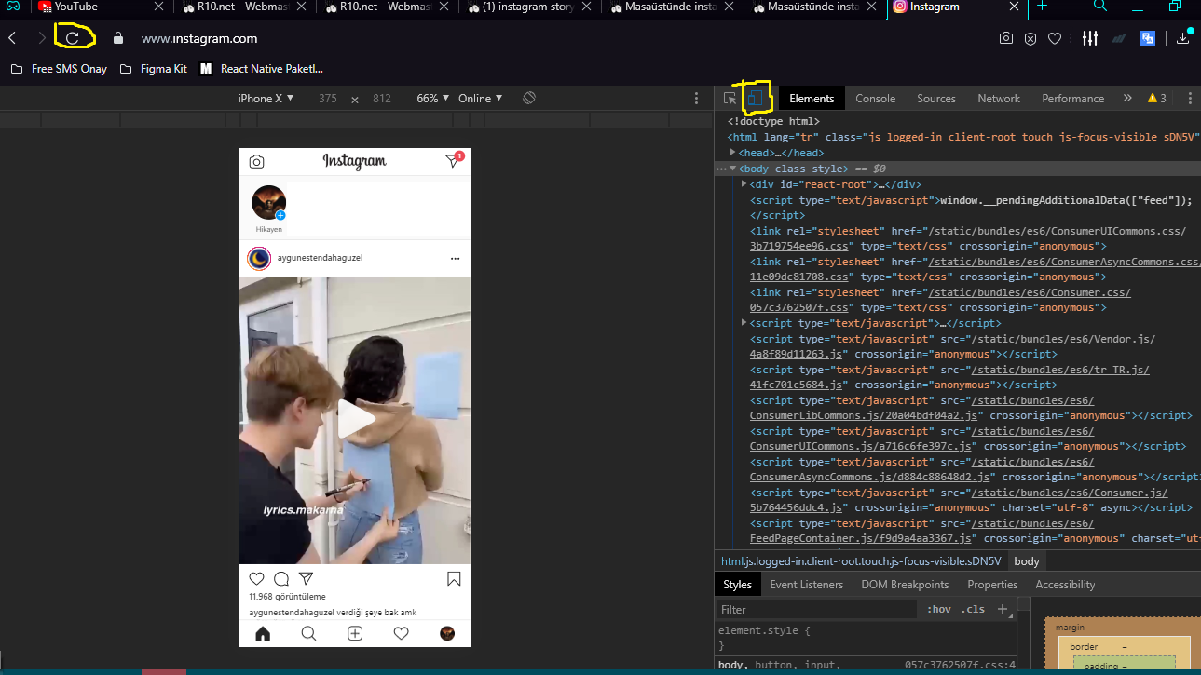The width and height of the screenshot is (1201, 675).
Task: Open the activity heart in bottom bar
Action: (401, 634)
